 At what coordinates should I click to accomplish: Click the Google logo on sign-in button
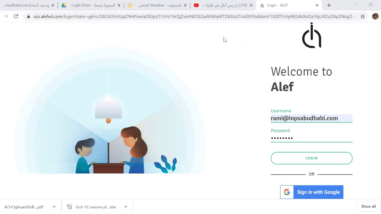pos(287,192)
